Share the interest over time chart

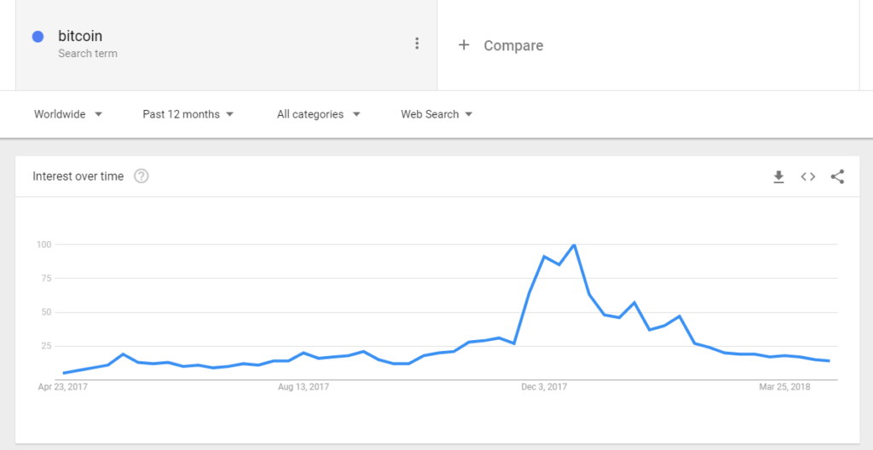coord(837,176)
